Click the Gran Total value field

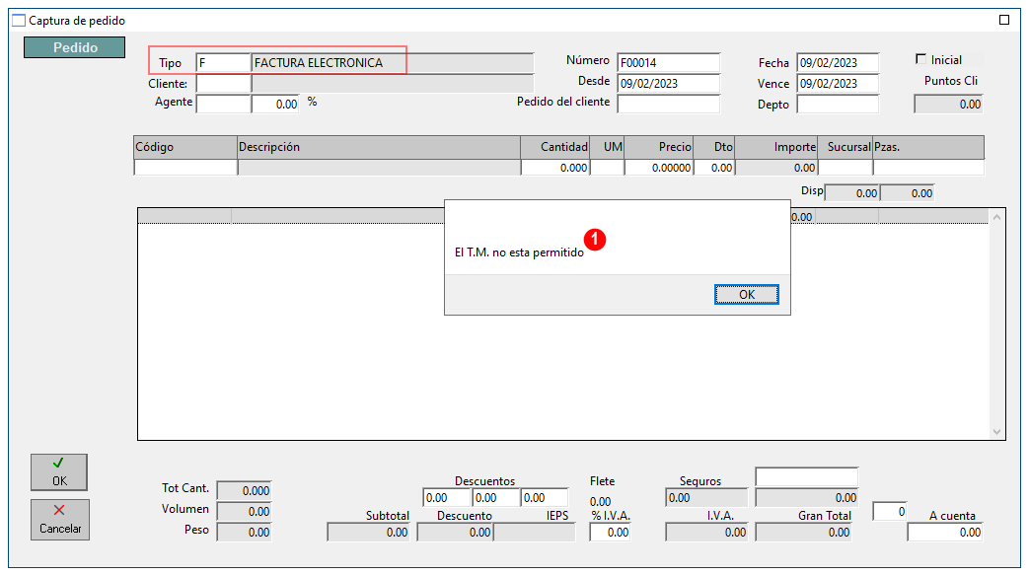(x=804, y=532)
